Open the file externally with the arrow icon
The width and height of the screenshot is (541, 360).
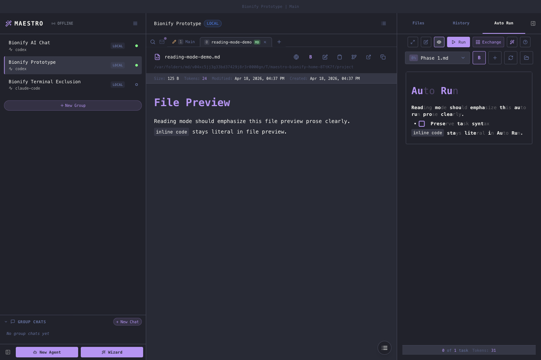(369, 57)
